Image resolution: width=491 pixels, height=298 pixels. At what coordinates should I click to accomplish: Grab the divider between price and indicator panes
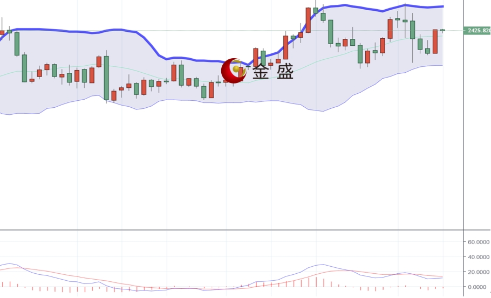(x=231, y=230)
